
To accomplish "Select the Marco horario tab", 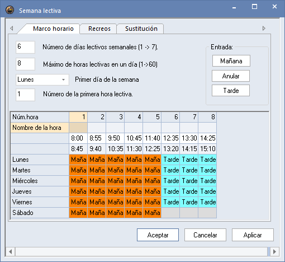I will (53, 29).
